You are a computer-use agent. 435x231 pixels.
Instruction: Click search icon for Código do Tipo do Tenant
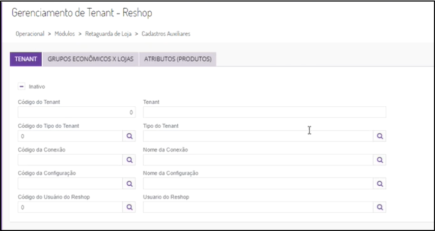(129, 136)
